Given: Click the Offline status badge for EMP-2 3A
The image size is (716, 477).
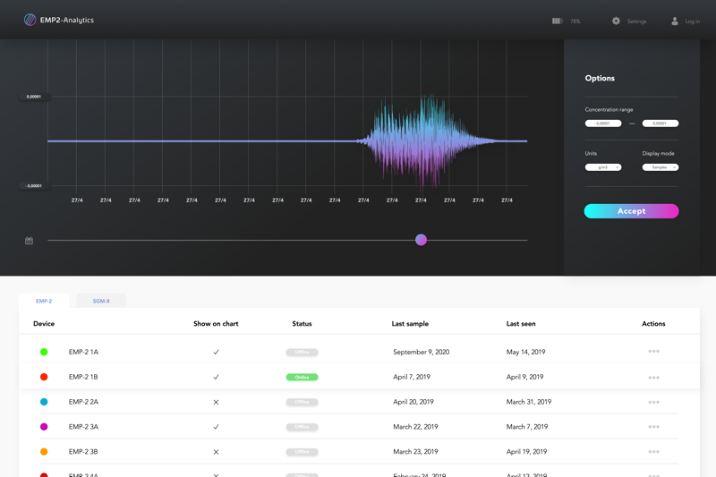Looking at the screenshot, I should [x=302, y=427].
